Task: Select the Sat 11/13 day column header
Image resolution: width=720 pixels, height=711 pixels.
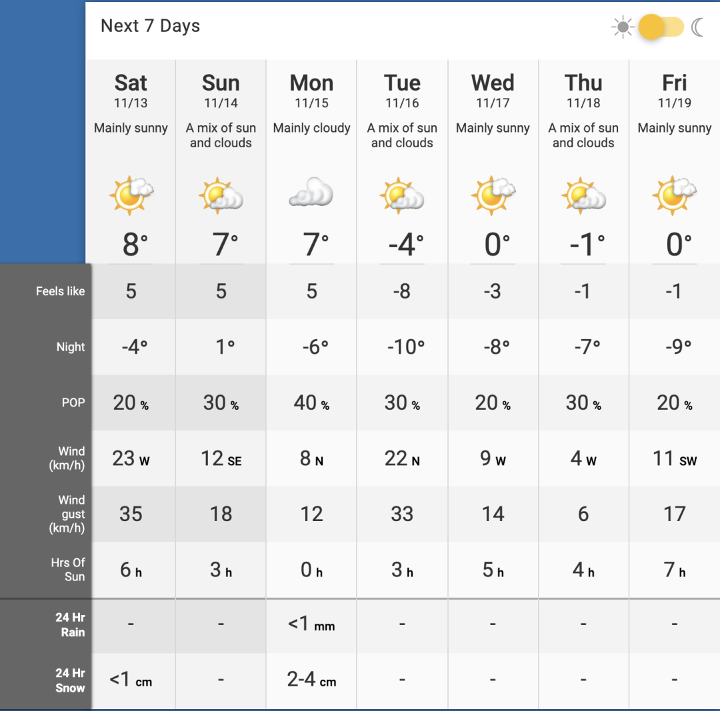Action: click(x=131, y=91)
